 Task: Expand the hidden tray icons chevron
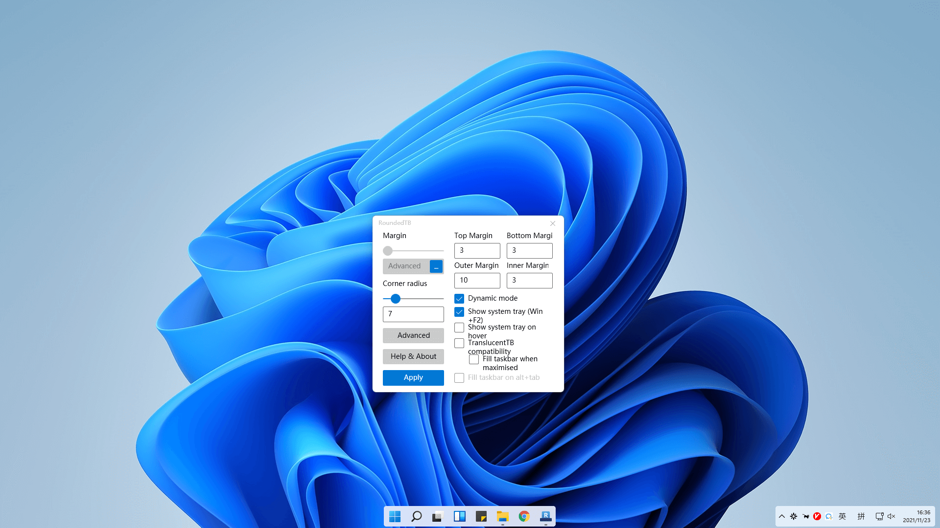click(x=782, y=516)
